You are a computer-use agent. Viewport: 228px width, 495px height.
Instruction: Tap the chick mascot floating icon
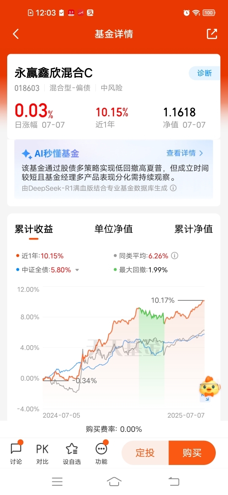[x=209, y=386]
